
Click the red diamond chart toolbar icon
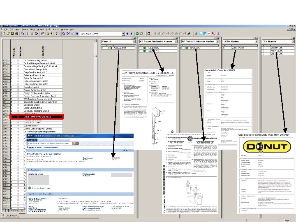[x=213, y=34]
